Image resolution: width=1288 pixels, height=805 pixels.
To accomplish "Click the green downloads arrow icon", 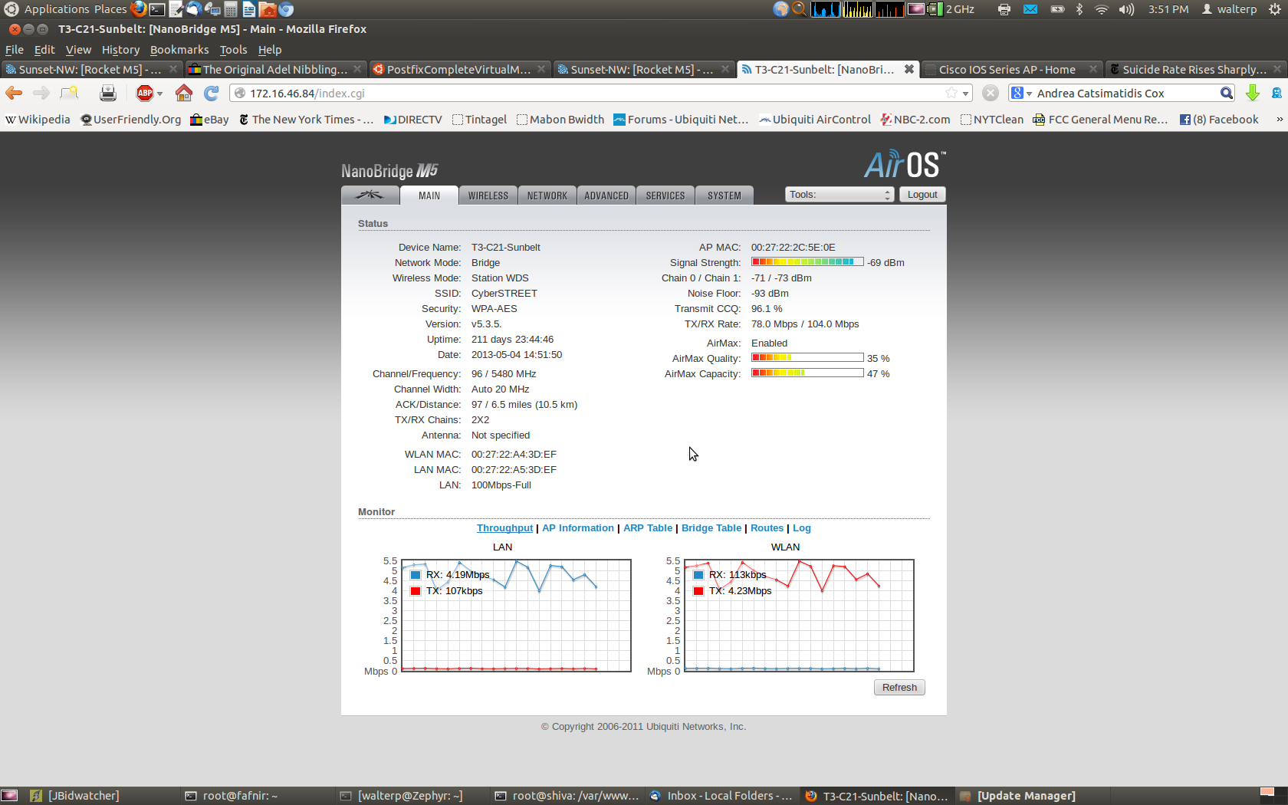I will tap(1253, 94).
